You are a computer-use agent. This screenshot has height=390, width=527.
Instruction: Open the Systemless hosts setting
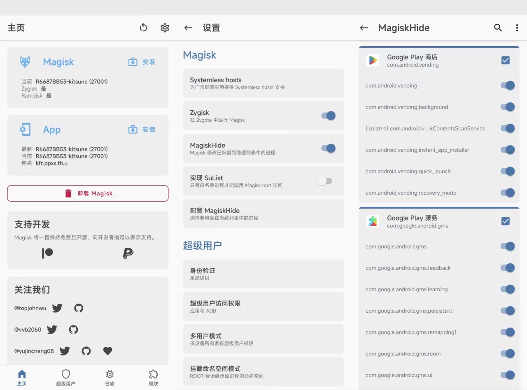(263, 83)
